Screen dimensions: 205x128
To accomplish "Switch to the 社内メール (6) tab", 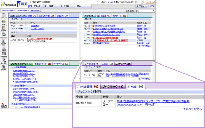I will tap(120, 16).
